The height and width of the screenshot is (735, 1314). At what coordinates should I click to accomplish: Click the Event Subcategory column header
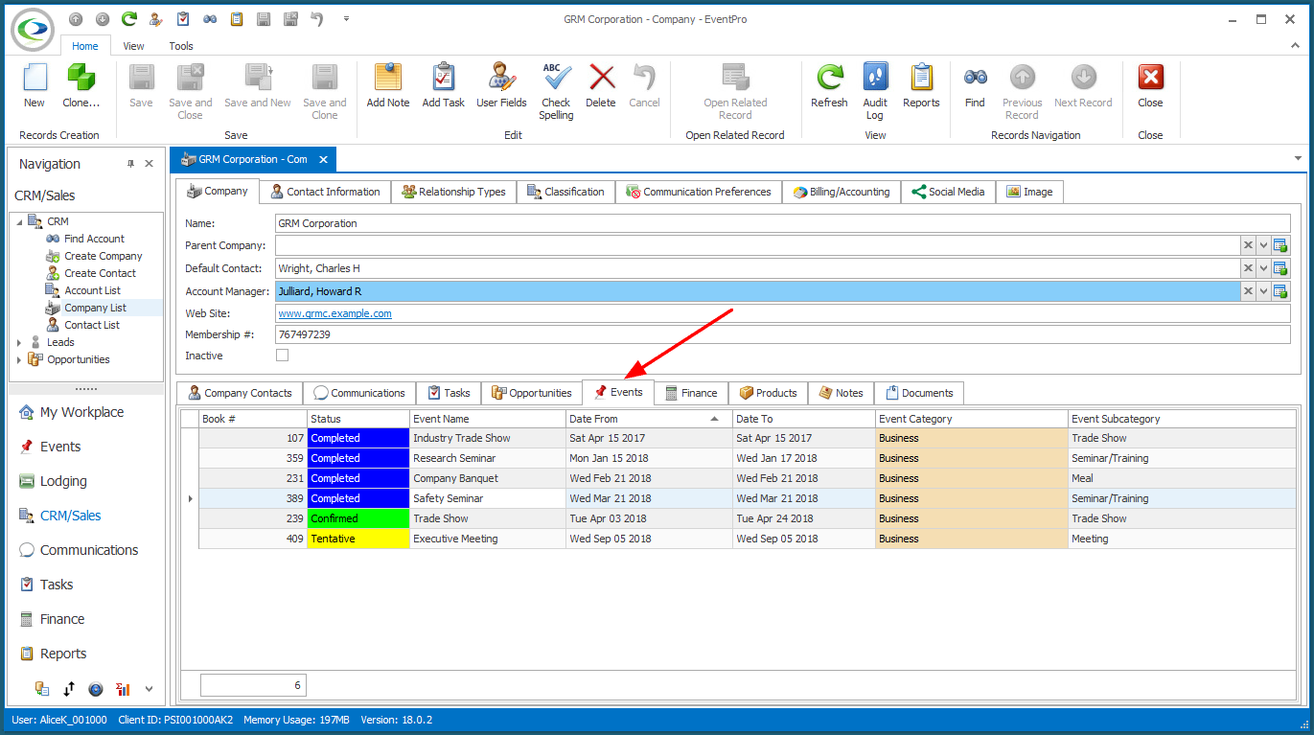1181,419
